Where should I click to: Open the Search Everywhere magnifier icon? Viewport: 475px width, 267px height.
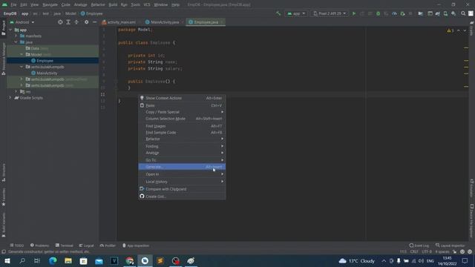coord(463,13)
